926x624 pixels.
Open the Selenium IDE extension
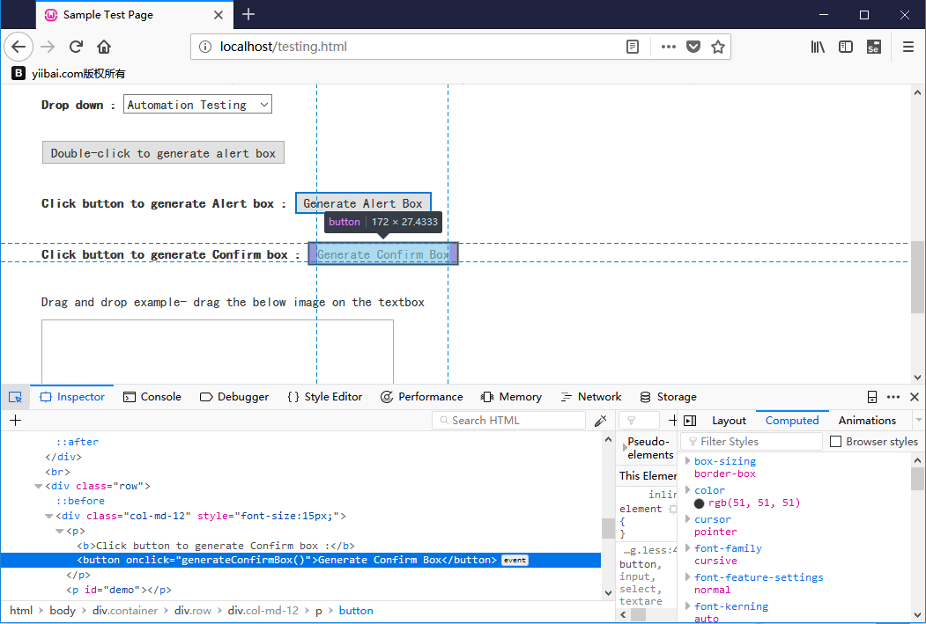click(x=873, y=47)
